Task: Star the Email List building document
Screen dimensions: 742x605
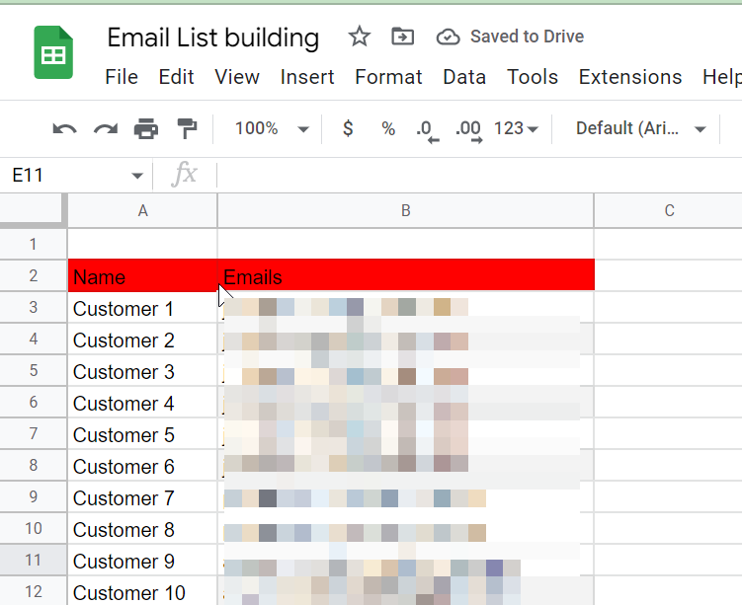Action: 360,38
